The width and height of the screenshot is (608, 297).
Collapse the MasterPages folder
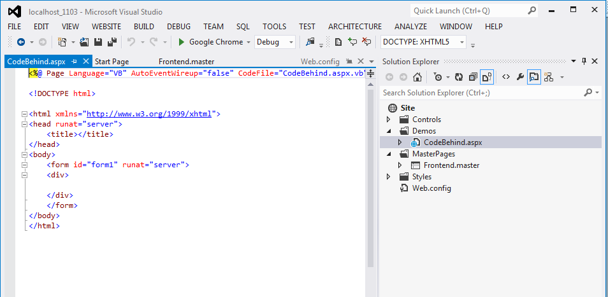point(389,154)
